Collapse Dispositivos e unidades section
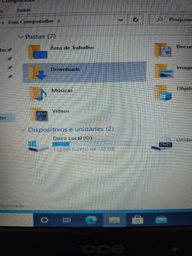Viewport: 192px width, 256px height. [23, 130]
